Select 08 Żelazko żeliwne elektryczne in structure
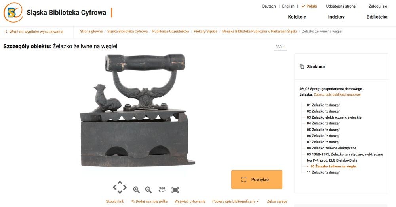This screenshot has width=396, height=207. point(331,148)
